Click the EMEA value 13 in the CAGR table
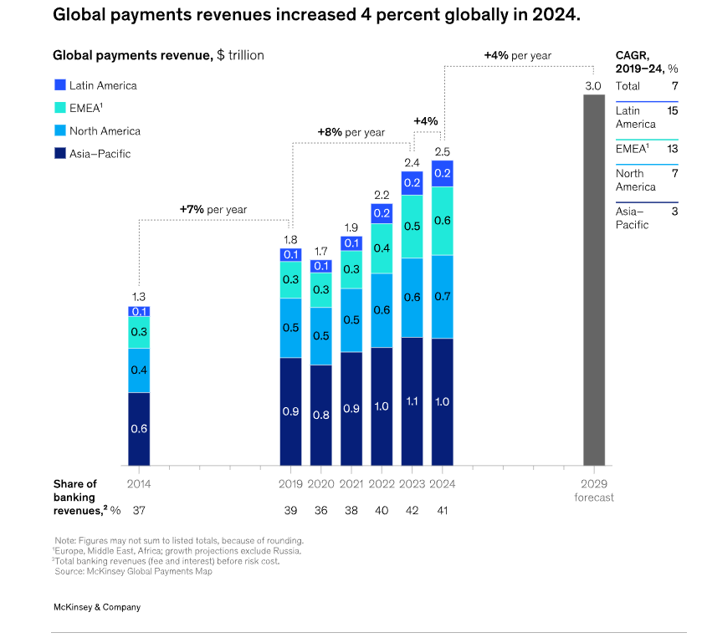This screenshot has height=643, width=707. 672,149
